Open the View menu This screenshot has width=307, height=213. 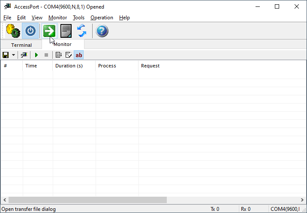click(x=37, y=18)
